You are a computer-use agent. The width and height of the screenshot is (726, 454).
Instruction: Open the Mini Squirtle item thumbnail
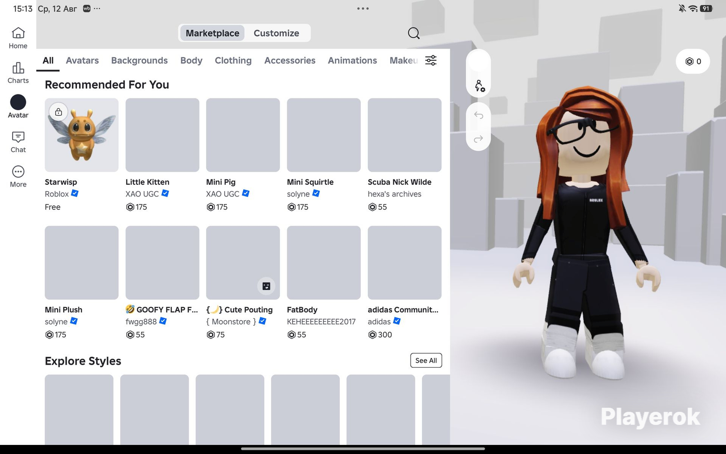point(324,135)
